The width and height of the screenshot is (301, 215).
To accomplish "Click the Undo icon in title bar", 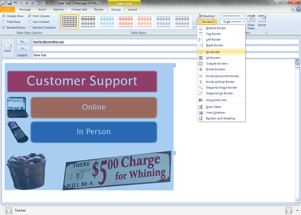I will coord(15,3).
